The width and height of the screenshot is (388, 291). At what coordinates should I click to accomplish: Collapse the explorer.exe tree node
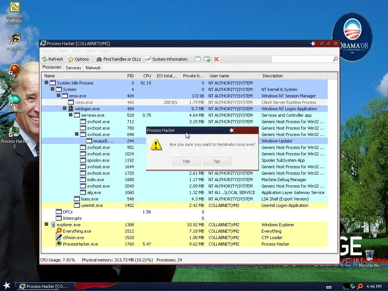[x=46, y=224]
